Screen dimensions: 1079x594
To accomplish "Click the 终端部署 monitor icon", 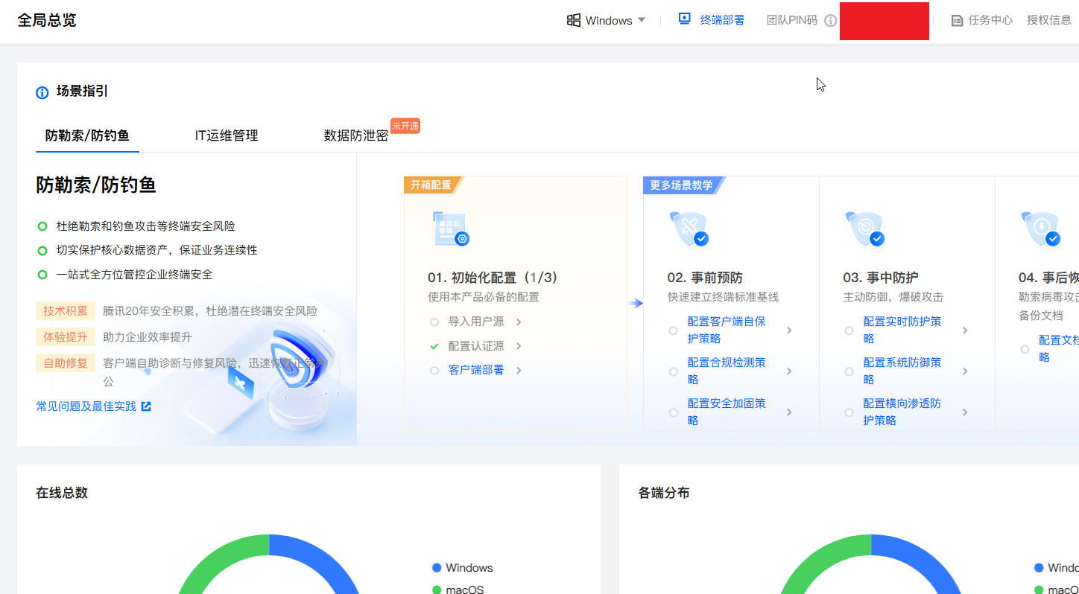I will click(x=685, y=19).
